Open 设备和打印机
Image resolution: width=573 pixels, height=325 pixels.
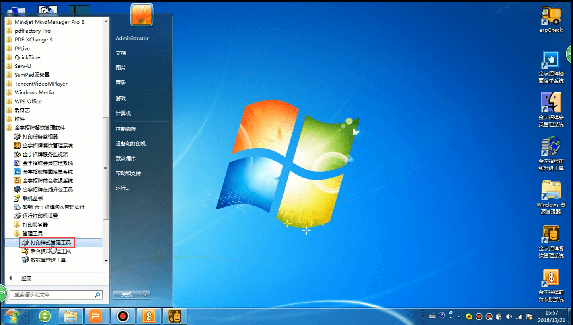(x=131, y=144)
